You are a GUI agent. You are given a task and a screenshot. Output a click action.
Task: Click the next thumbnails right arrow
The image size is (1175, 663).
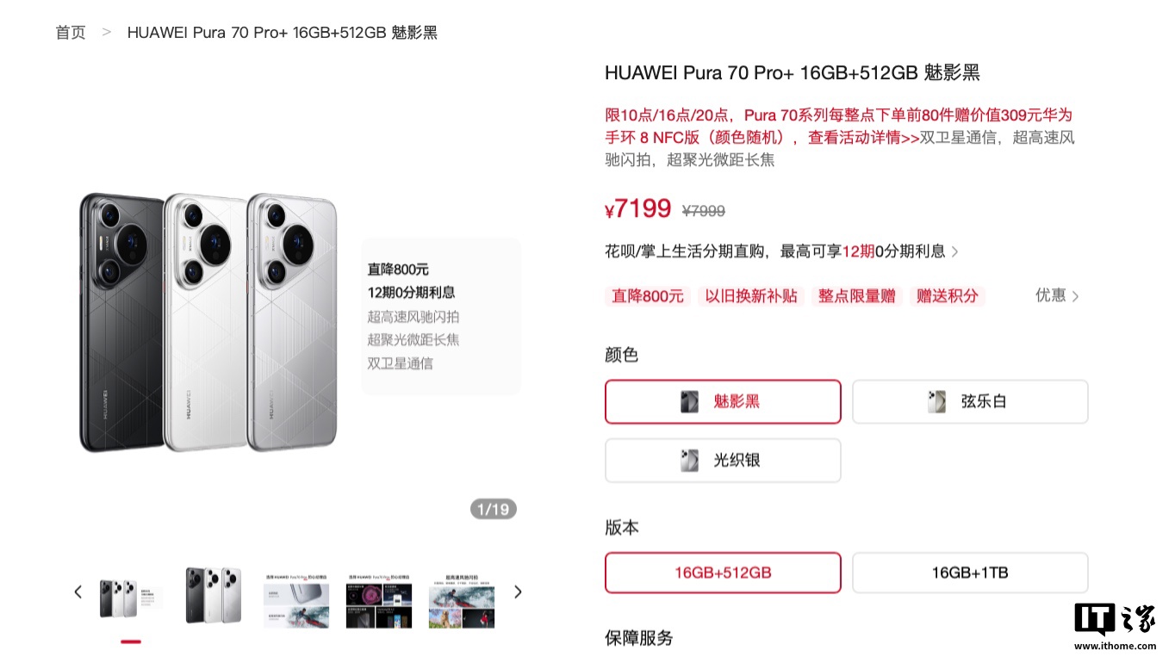[518, 592]
